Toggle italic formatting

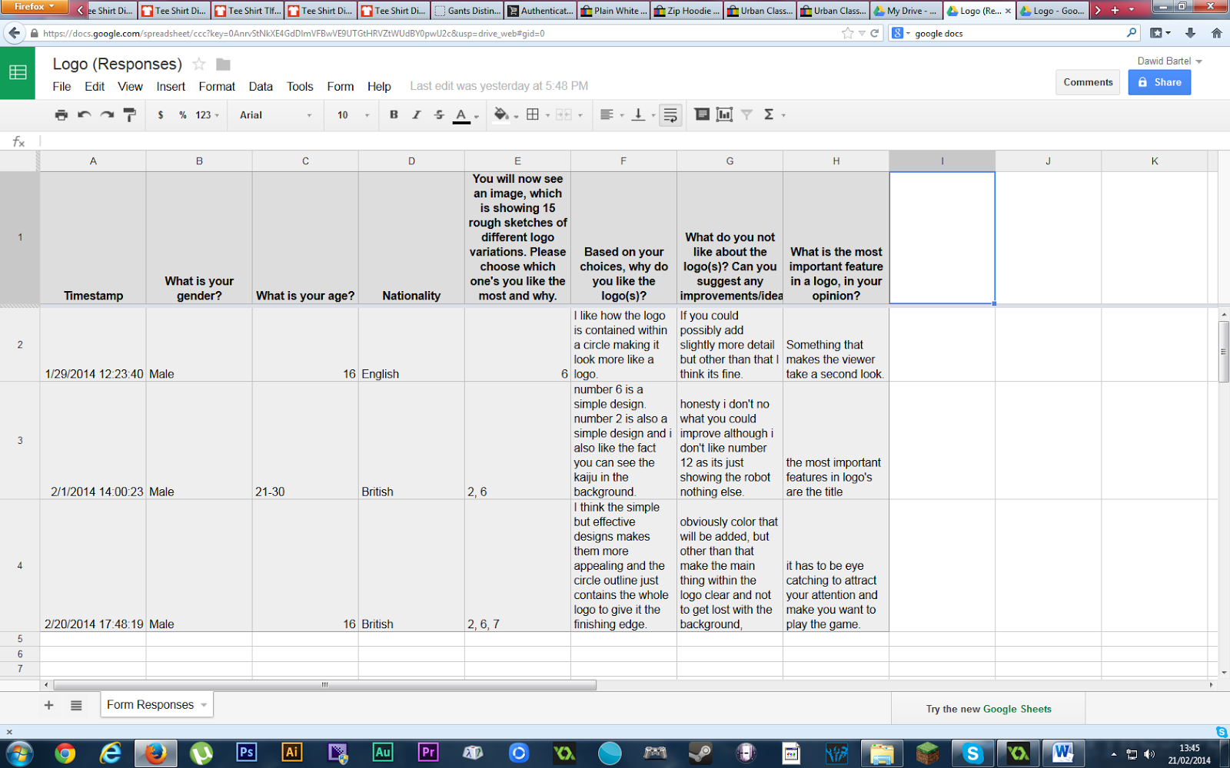pyautogui.click(x=417, y=114)
